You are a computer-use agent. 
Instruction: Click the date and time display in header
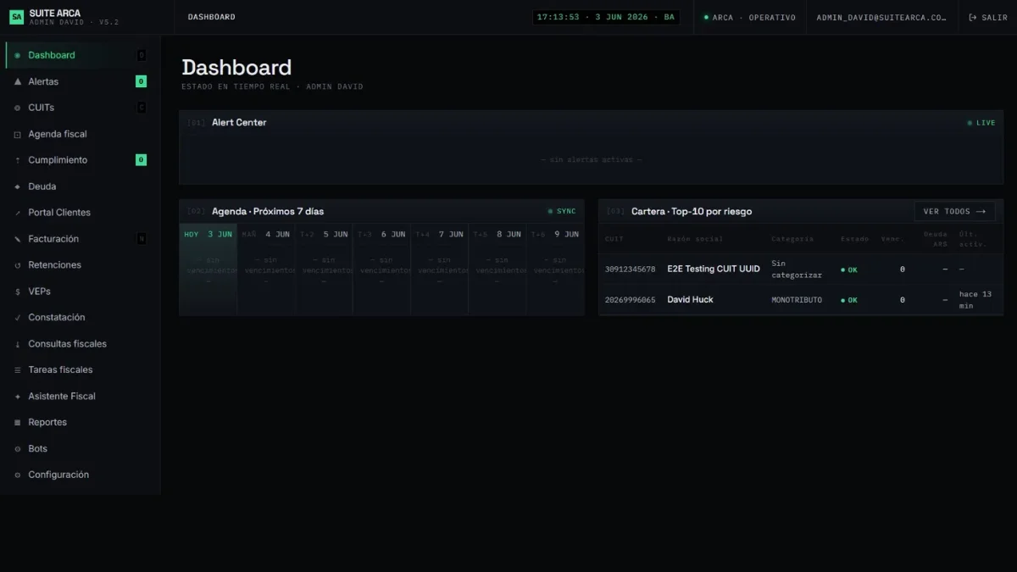click(606, 17)
